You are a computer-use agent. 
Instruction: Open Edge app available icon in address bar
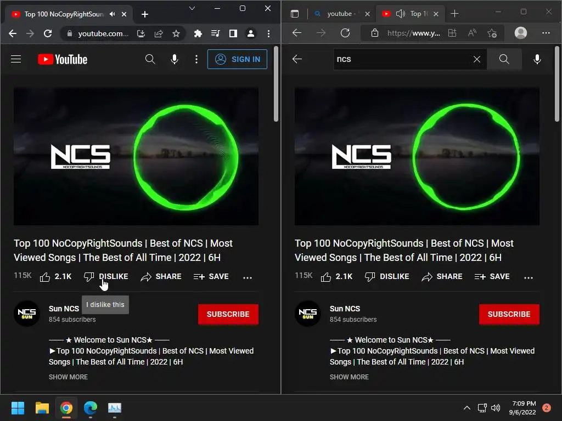(x=452, y=33)
